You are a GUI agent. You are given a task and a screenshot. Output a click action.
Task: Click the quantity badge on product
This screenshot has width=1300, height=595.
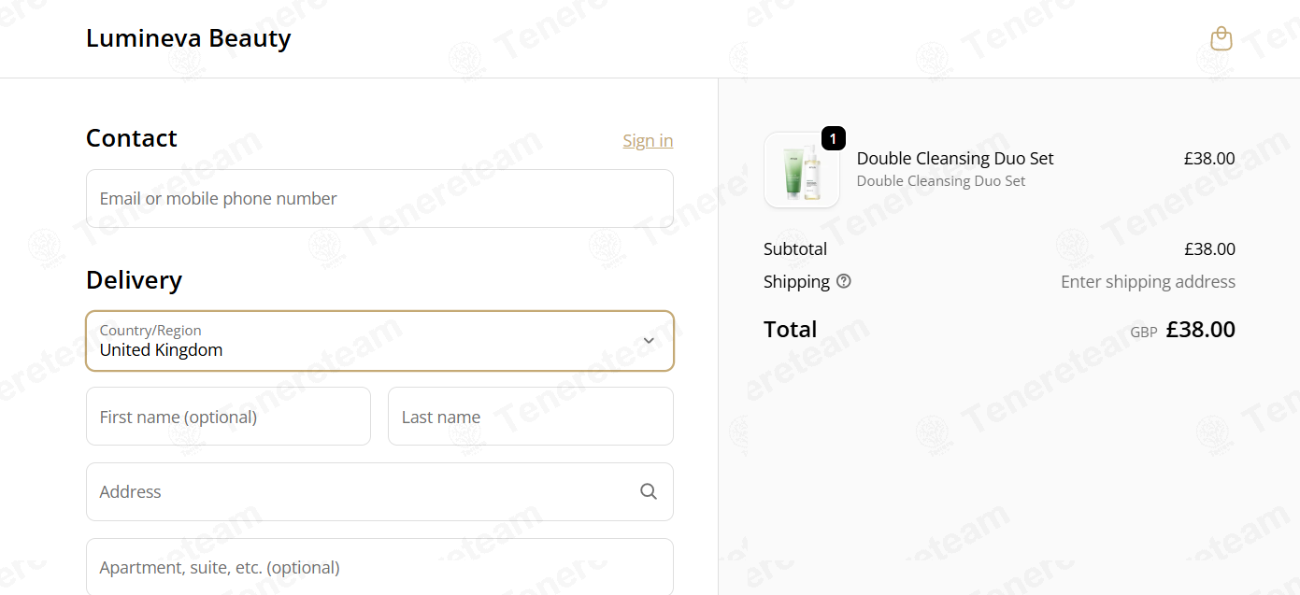834,138
